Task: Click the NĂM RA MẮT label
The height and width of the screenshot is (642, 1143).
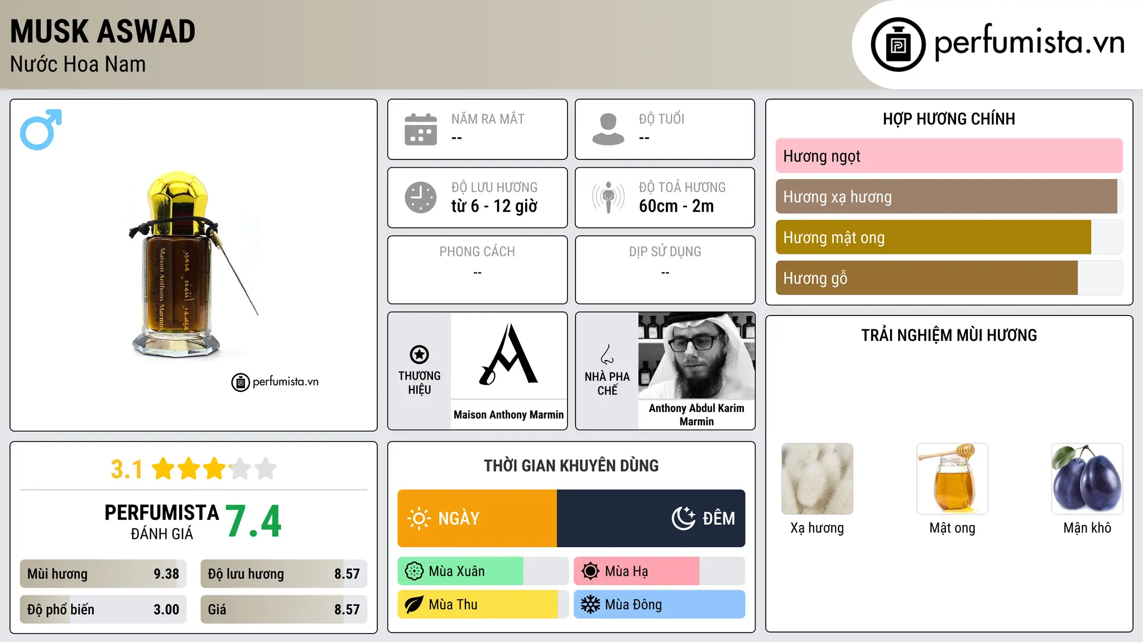Action: [x=488, y=119]
